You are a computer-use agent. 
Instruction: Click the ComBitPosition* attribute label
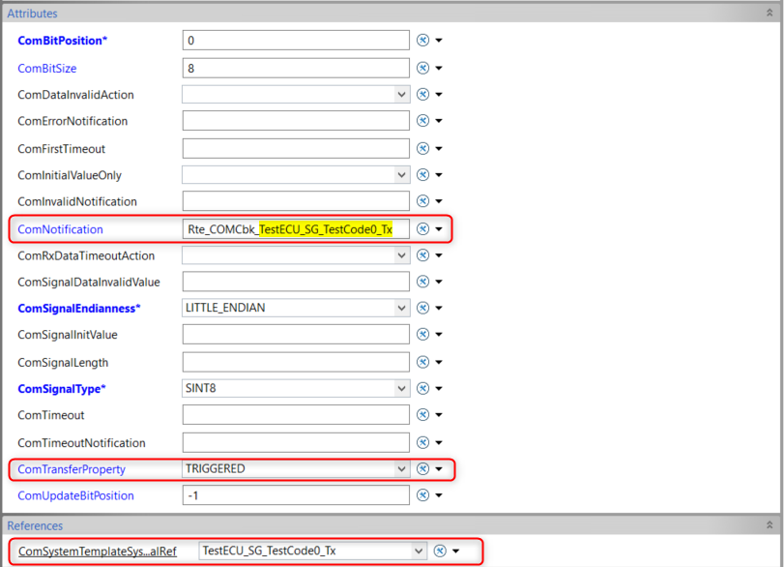pos(63,41)
